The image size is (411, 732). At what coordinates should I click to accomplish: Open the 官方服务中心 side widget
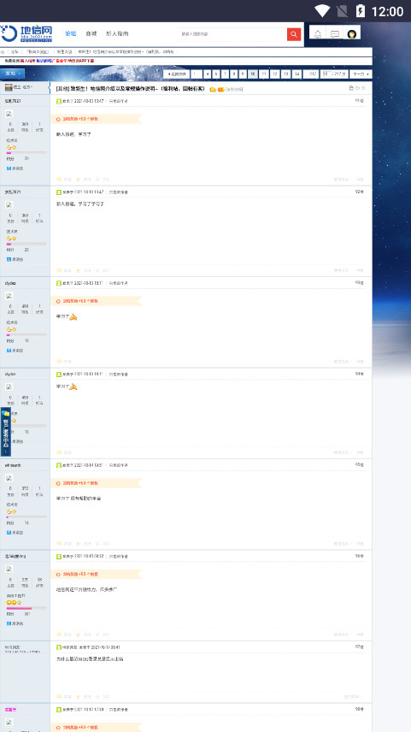coord(6,432)
